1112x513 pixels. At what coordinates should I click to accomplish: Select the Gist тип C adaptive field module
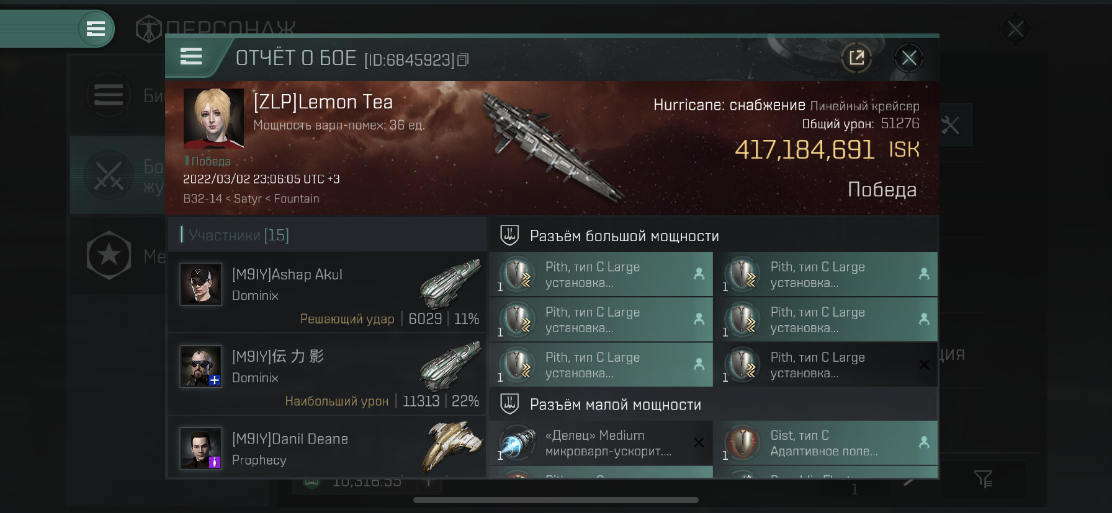(825, 443)
